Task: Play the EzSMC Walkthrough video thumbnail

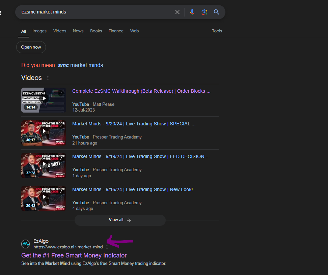Action: 44,100
